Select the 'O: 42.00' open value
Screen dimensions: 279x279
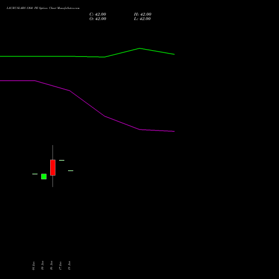click(98, 19)
